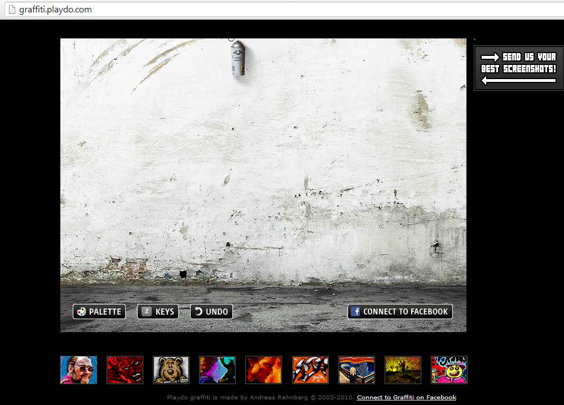View the wildstyle lettering graffiti thumbnail
The width and height of the screenshot is (564, 405).
pos(310,370)
